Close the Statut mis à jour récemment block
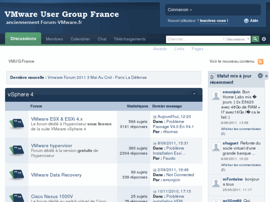Viewport: 270px width, 202px height. coord(266,76)
